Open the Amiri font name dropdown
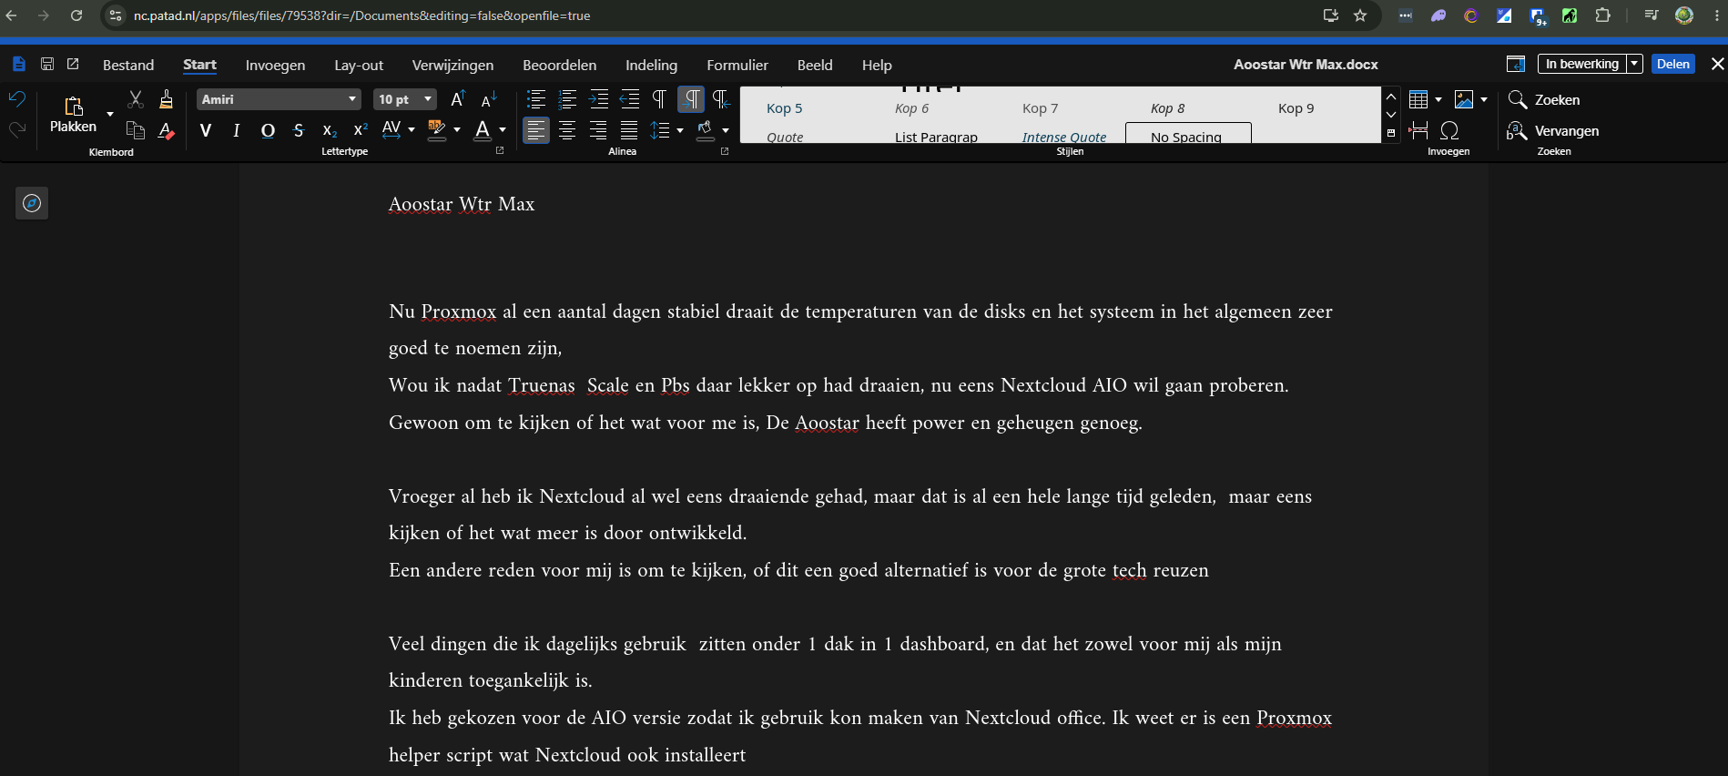This screenshot has width=1728, height=776. (x=352, y=99)
